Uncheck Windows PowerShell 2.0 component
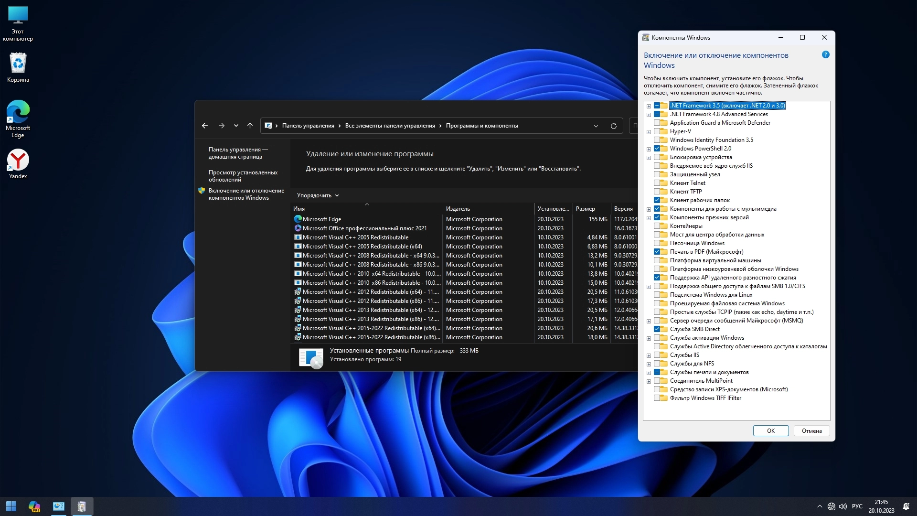This screenshot has height=516, width=917. [657, 149]
